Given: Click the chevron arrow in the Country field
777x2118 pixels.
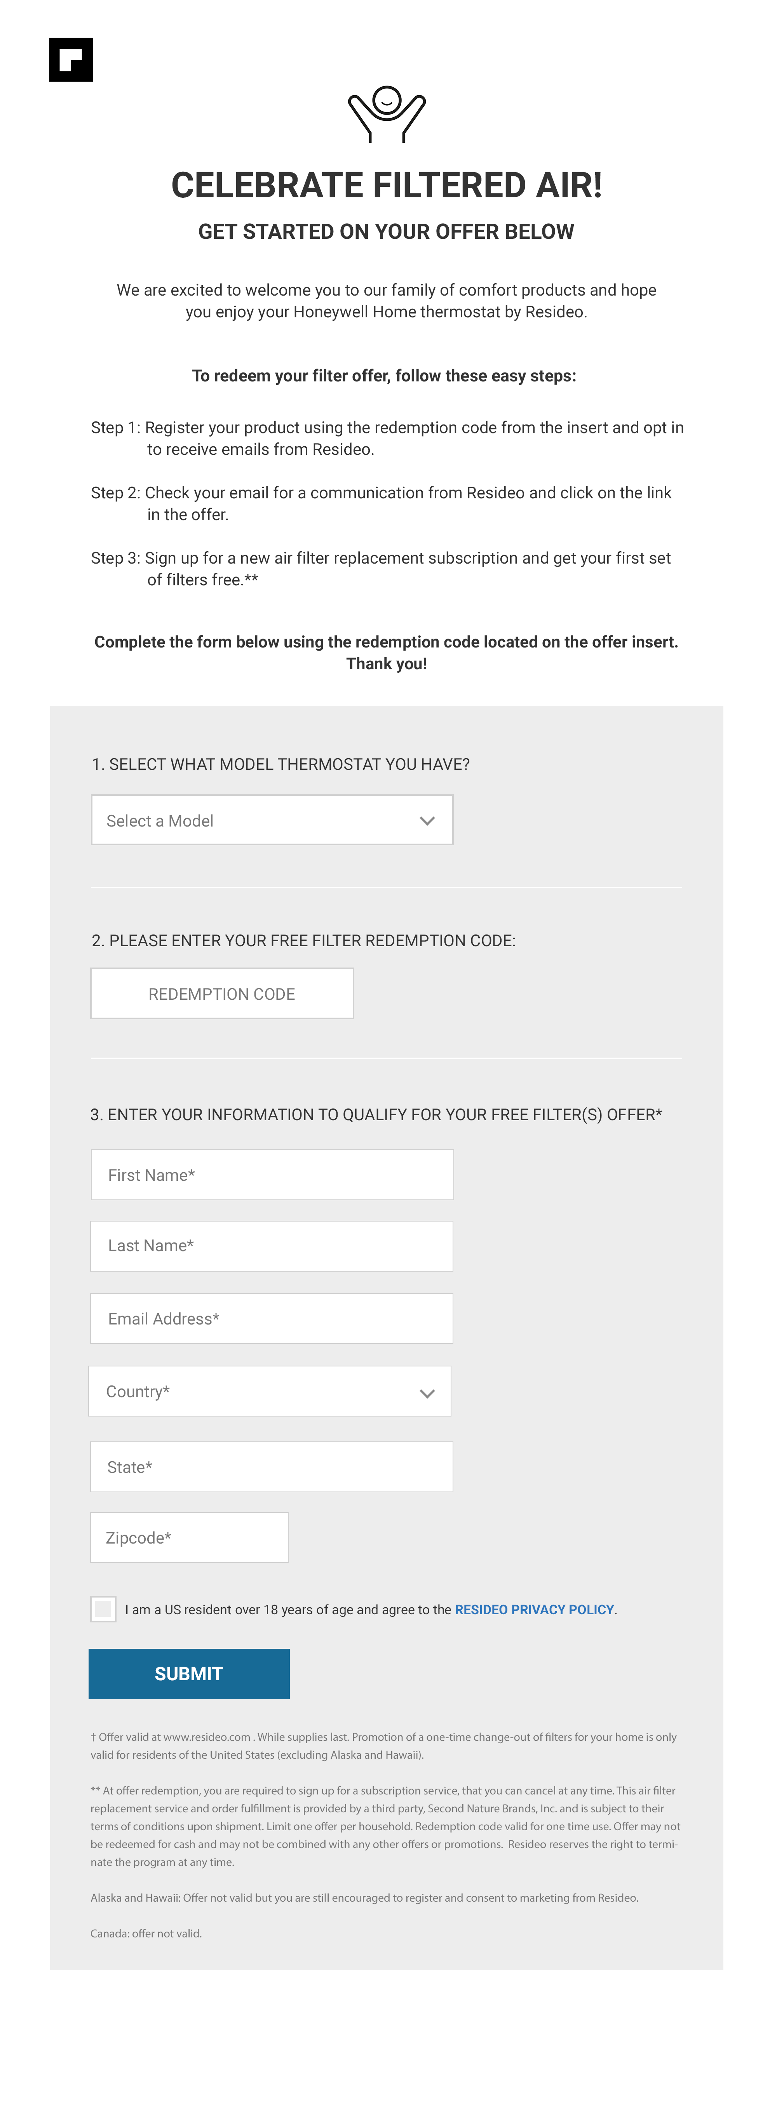Looking at the screenshot, I should [427, 1393].
